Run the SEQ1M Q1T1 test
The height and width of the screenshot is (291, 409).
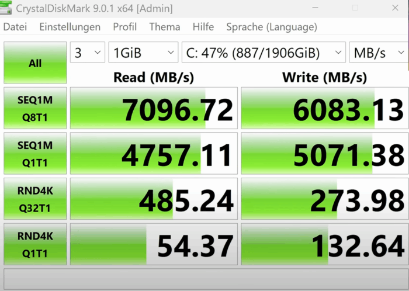click(x=35, y=153)
